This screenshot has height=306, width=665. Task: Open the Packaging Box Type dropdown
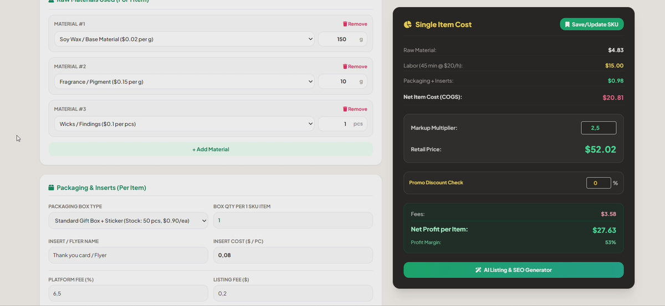coord(128,220)
